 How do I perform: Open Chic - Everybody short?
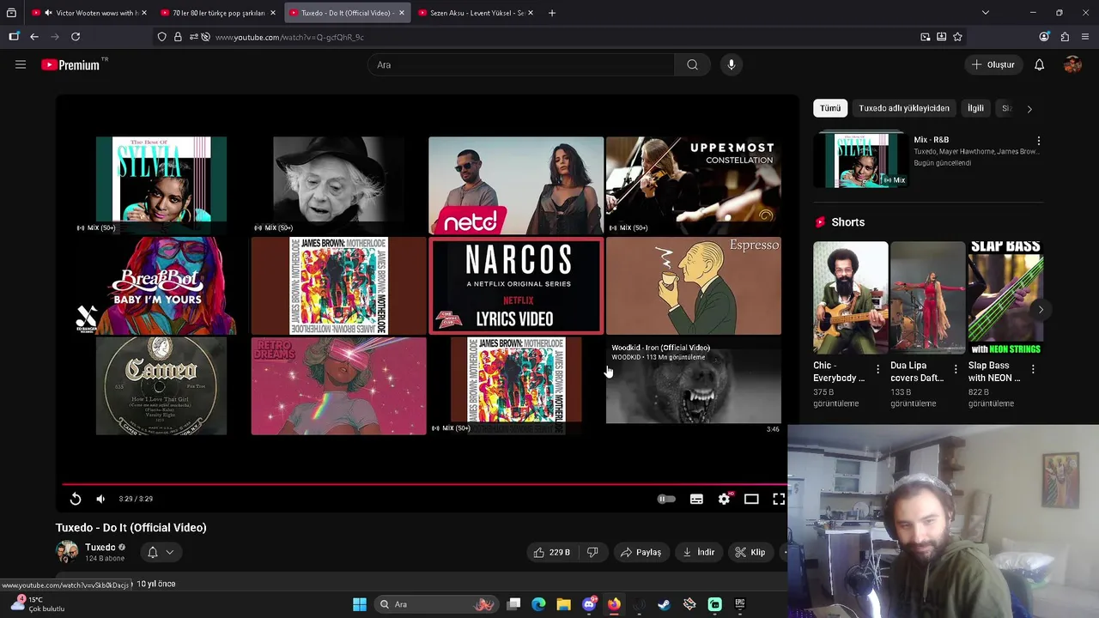tap(850, 298)
